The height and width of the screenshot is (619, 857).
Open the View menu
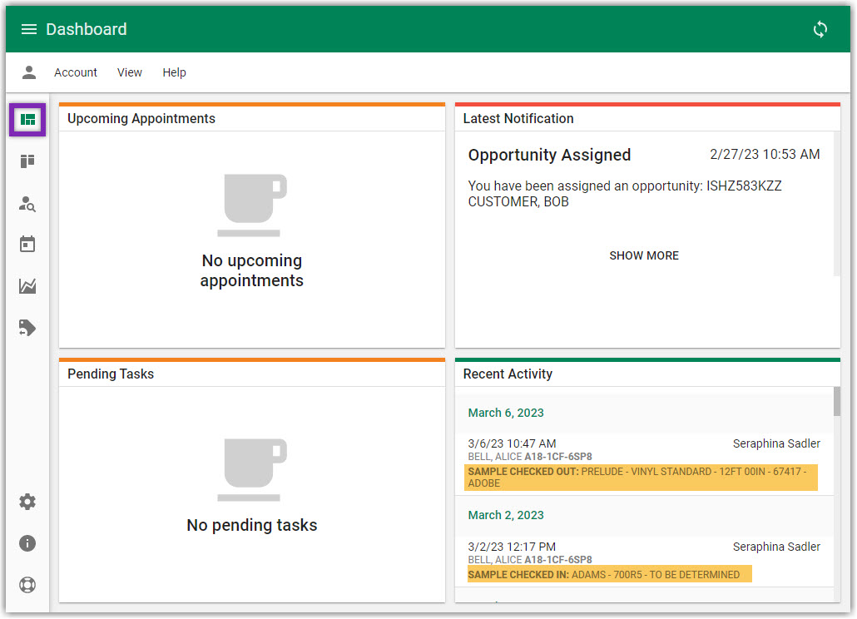129,72
